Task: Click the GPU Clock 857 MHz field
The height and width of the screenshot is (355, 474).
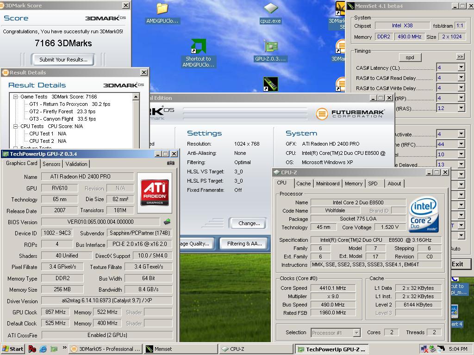Action: (56, 312)
